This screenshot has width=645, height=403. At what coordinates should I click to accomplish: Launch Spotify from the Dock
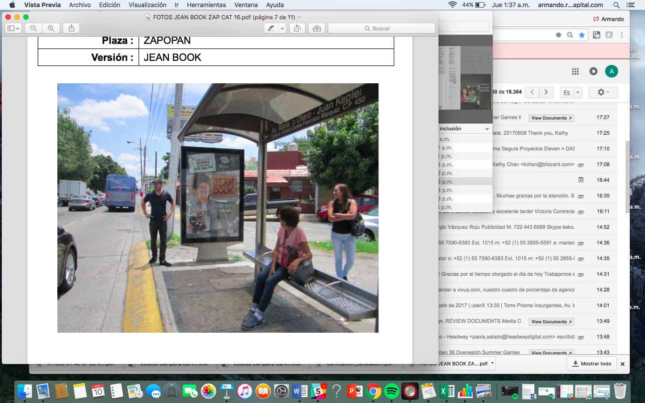(391, 391)
